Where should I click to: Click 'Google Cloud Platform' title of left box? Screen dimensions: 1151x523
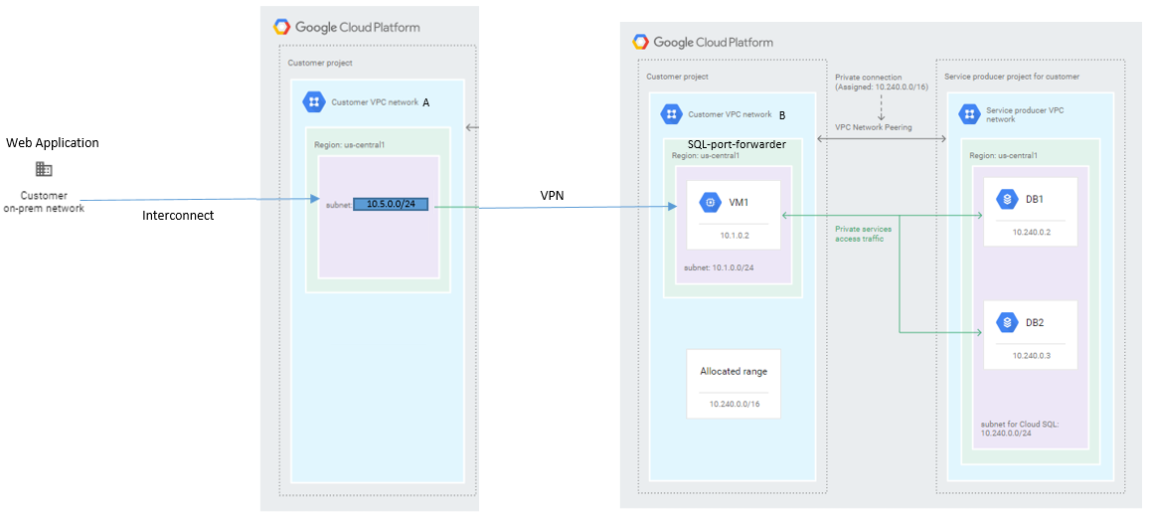click(x=358, y=27)
